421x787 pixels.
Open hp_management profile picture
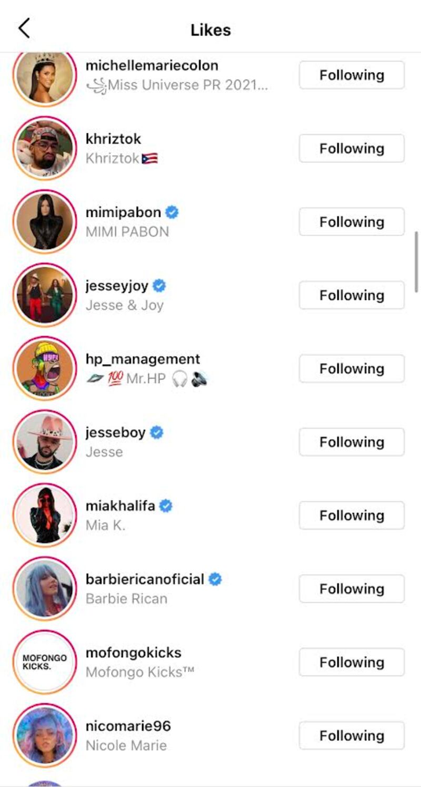point(45,368)
